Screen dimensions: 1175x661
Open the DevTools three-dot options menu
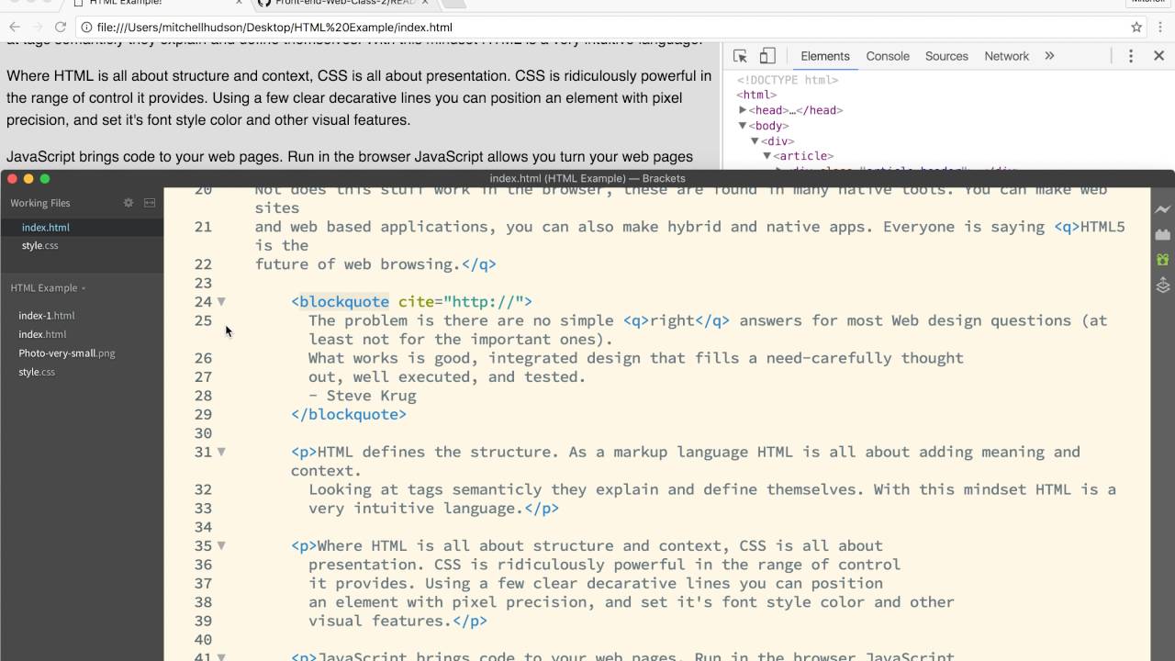point(1131,56)
